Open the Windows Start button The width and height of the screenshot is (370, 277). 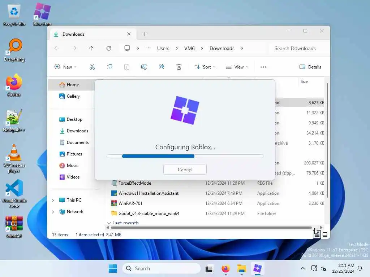(113, 268)
